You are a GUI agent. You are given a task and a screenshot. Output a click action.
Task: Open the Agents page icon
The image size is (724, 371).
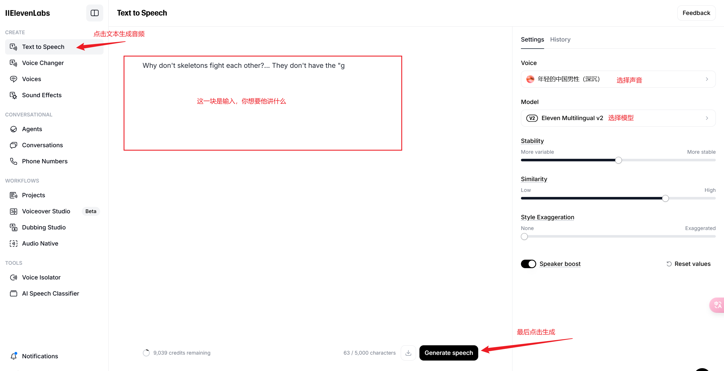pyautogui.click(x=13, y=129)
